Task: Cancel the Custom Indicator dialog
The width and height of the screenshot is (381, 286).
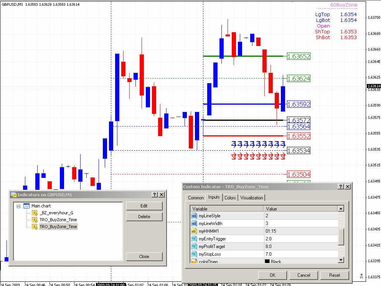Action: [303, 275]
